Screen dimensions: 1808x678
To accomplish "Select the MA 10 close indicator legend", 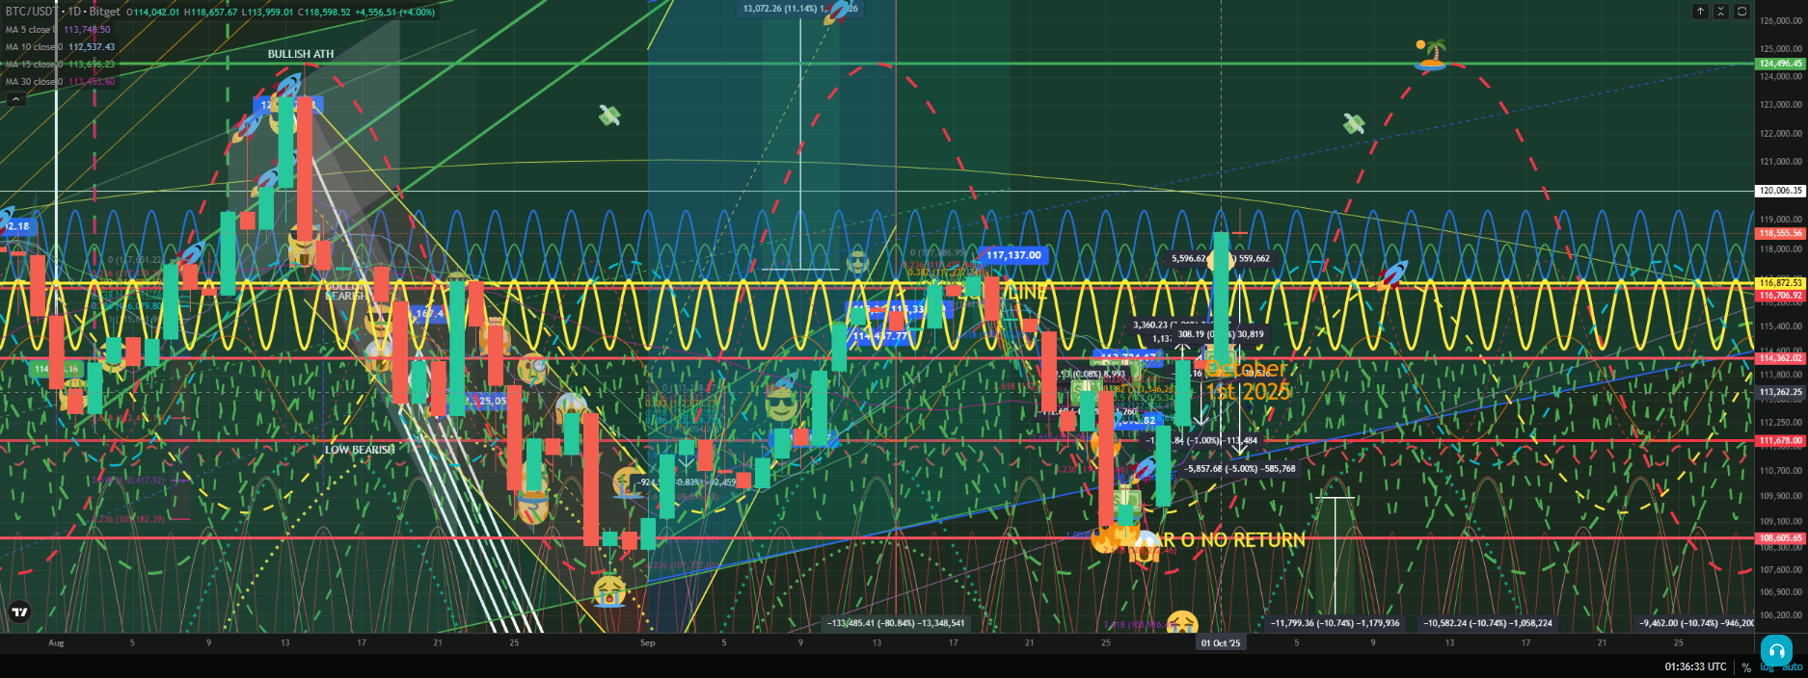I will point(60,47).
